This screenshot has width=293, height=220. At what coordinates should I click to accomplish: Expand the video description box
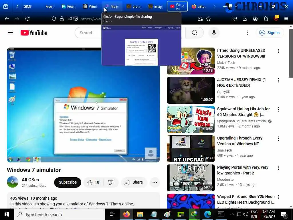click(x=83, y=201)
